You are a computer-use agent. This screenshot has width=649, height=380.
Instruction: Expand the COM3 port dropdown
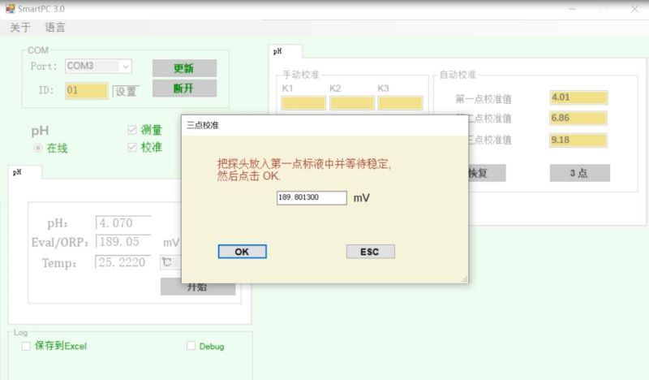125,66
